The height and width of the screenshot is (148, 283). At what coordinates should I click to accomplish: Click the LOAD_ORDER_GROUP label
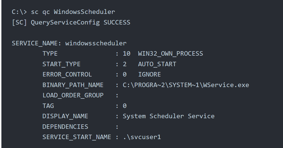click(73, 95)
